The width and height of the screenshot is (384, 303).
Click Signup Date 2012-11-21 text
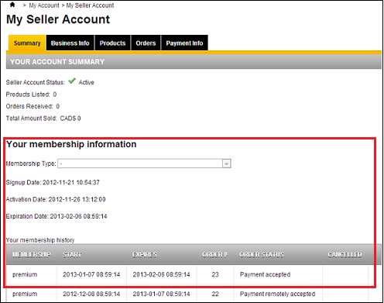53,182
